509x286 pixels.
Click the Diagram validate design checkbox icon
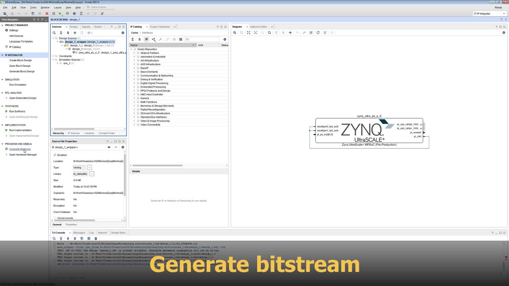coord(311,33)
